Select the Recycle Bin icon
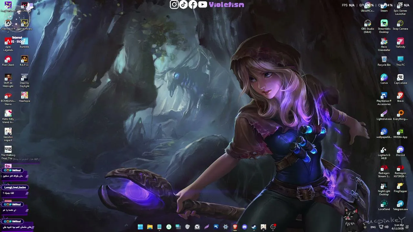This screenshot has height=232, width=413. [384, 61]
